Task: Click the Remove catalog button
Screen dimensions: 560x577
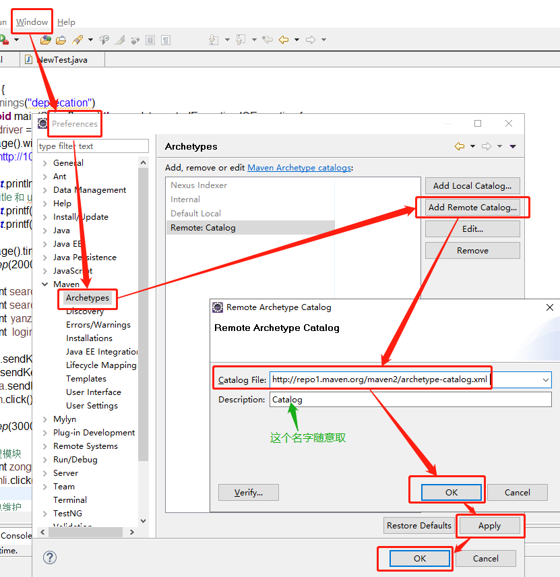Action: pos(472,251)
